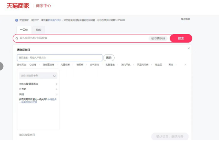This screenshot has width=219, height=146.
Task: Click the search icon in 名称/拼音首字母 filter
Action: (54, 76)
